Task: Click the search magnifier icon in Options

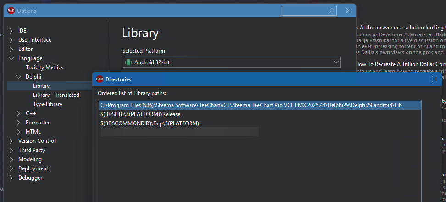Action: pyautogui.click(x=331, y=11)
